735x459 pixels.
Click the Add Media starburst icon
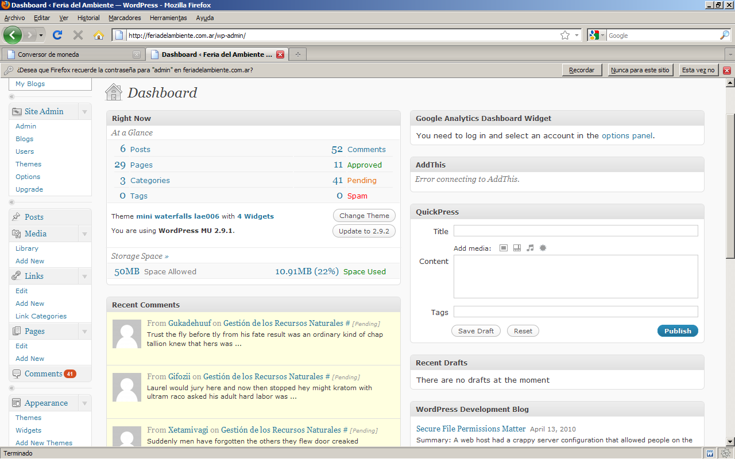(543, 248)
